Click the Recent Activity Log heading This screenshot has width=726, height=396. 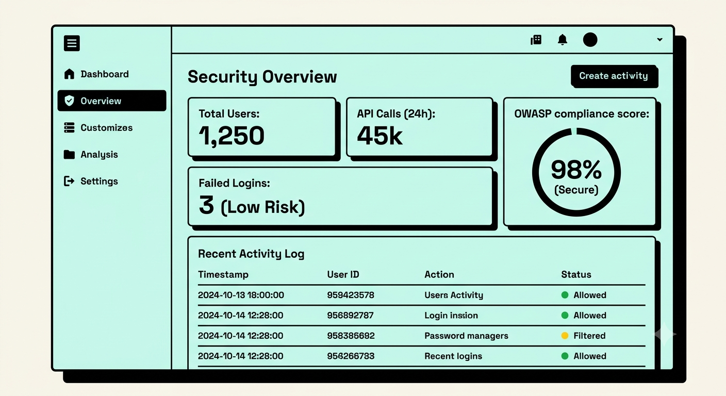point(251,254)
